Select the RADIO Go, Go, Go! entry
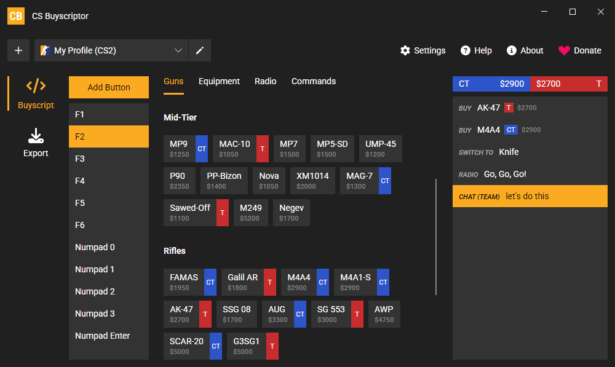Viewport: 615px width, 367px height. (x=530, y=174)
